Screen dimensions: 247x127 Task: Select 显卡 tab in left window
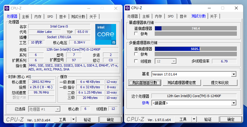[x=63, y=17]
